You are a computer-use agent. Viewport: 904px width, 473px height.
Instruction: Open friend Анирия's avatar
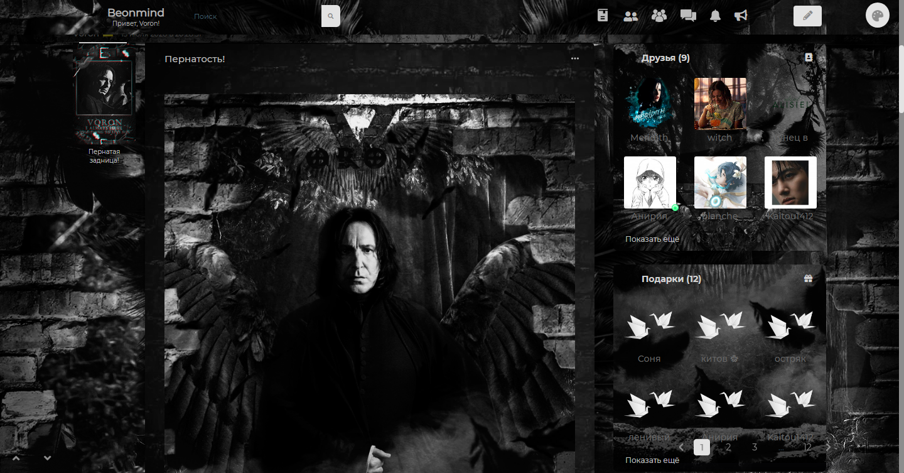pyautogui.click(x=650, y=182)
